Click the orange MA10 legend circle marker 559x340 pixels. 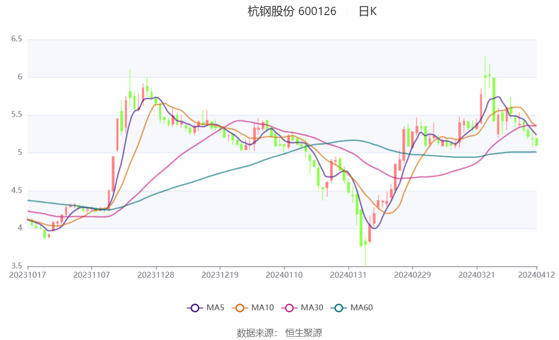coord(240,307)
